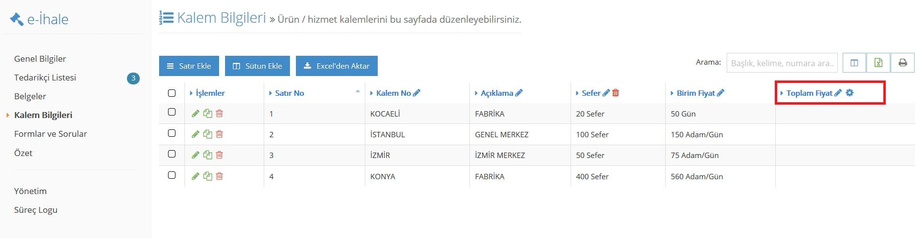Delete row 4 with its red trash icon
Viewport: 919px width, 239px height.
pyautogui.click(x=220, y=176)
